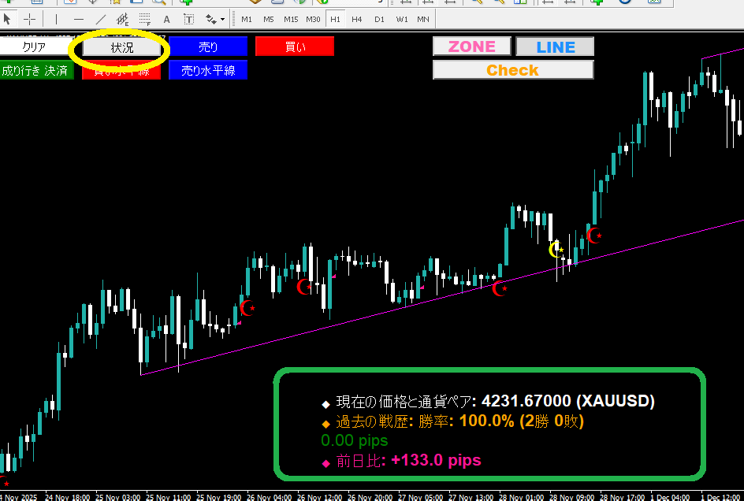Click the equidistant channel tool
Image resolution: width=744 pixels, height=501 pixels.
[x=122, y=19]
